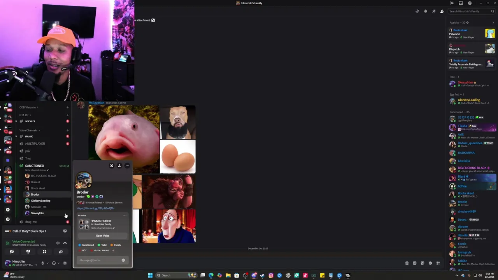Click the Open Voice button in profile
The width and height of the screenshot is (498, 280).
coord(103,236)
